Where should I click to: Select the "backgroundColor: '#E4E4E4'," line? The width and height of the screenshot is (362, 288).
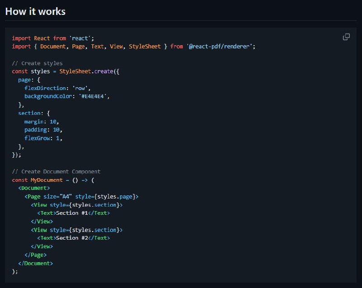coord(67,96)
